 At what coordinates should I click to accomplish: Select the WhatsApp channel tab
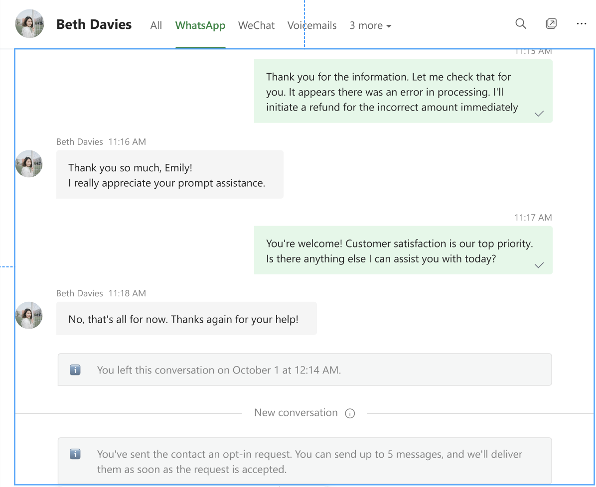pos(200,25)
